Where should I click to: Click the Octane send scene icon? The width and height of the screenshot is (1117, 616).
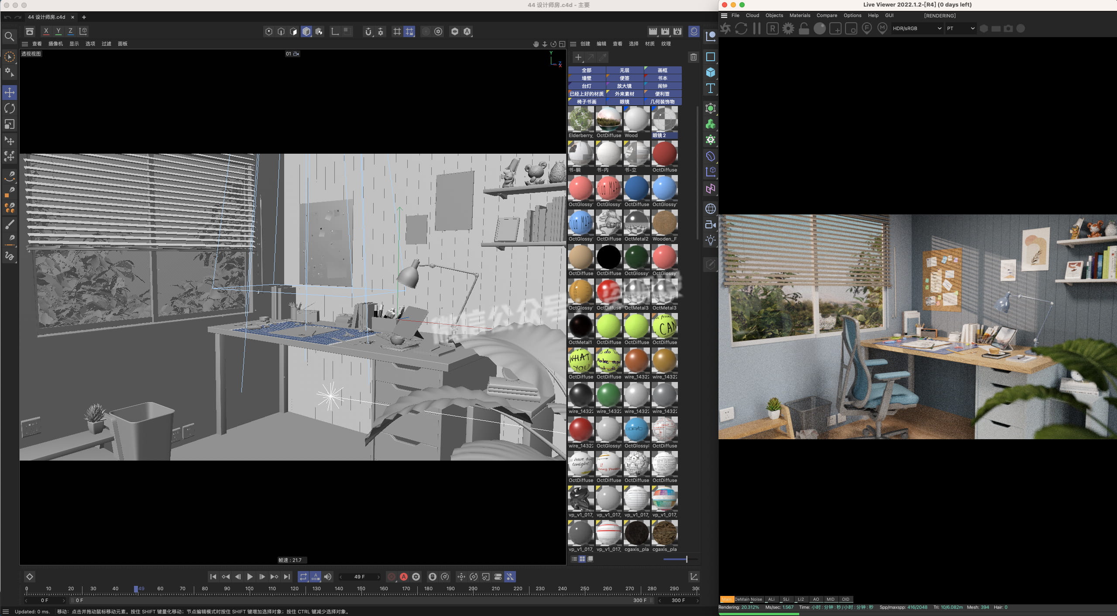725,29
